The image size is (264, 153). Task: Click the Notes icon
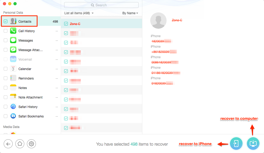coord(13,88)
